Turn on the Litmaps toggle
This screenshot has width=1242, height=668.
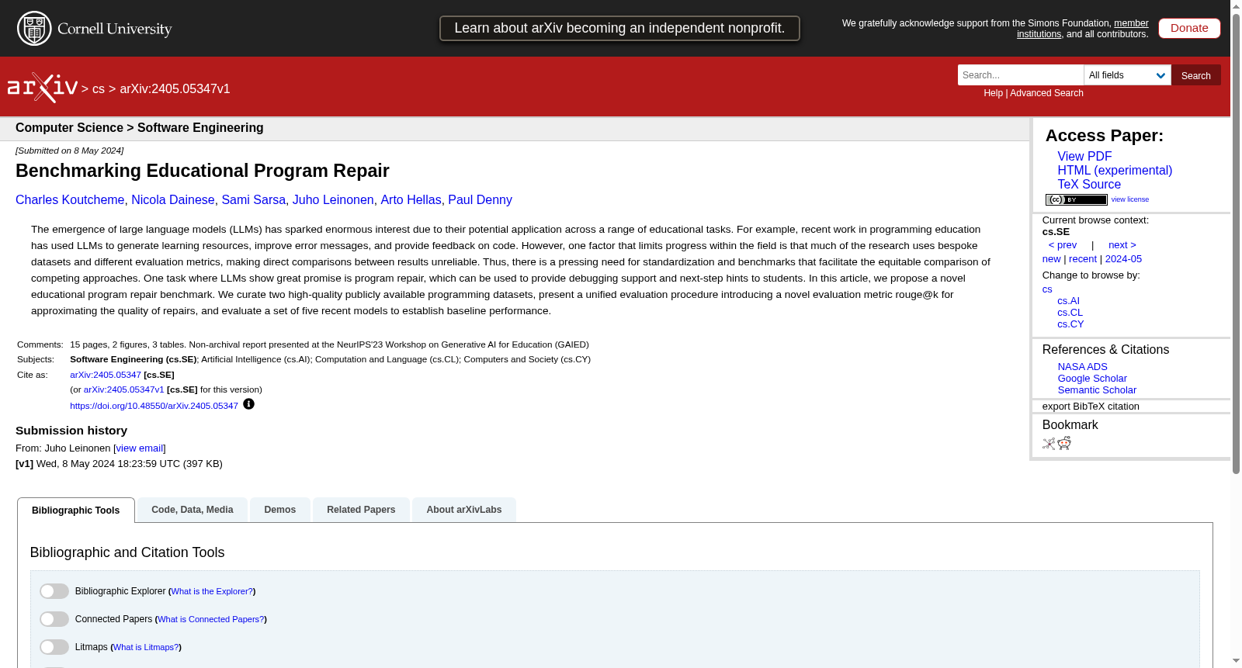click(x=54, y=647)
